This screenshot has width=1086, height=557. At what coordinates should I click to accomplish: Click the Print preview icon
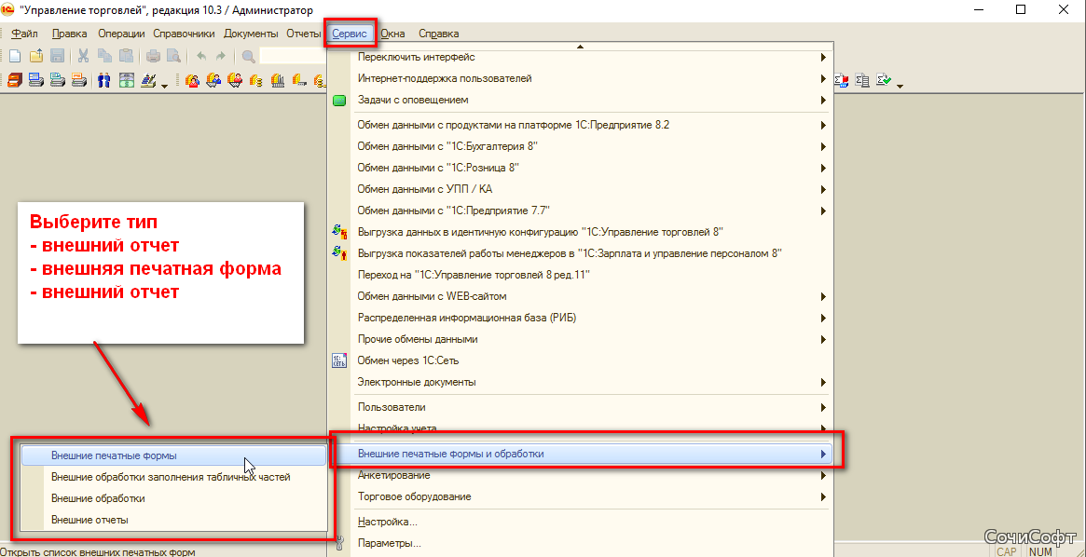pos(173,57)
